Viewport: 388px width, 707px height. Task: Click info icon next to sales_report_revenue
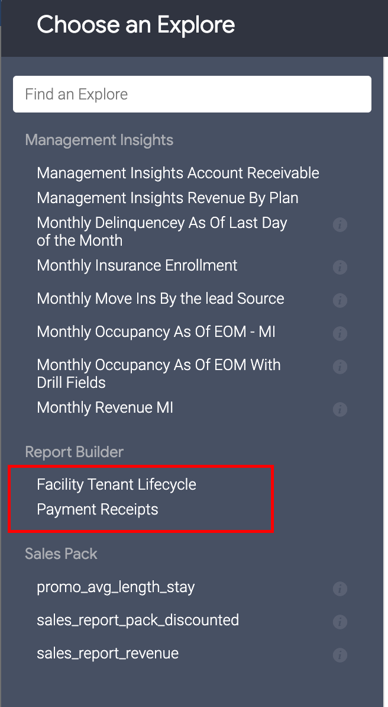339,655
